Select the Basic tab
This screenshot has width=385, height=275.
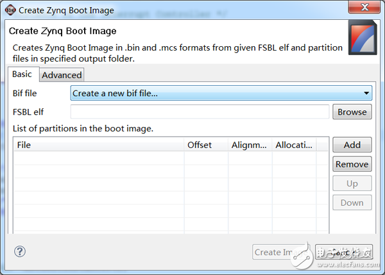pos(22,74)
